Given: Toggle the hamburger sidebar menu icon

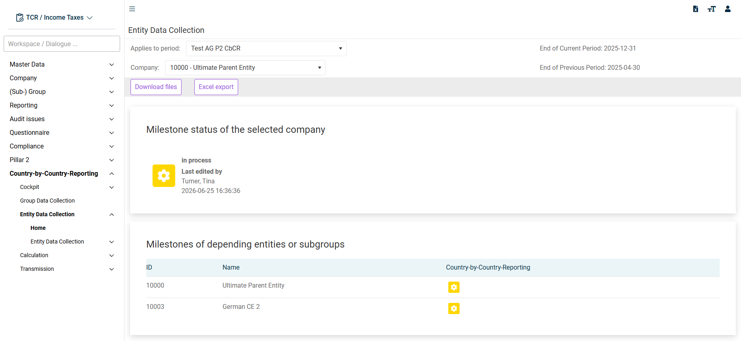Looking at the screenshot, I should [132, 9].
